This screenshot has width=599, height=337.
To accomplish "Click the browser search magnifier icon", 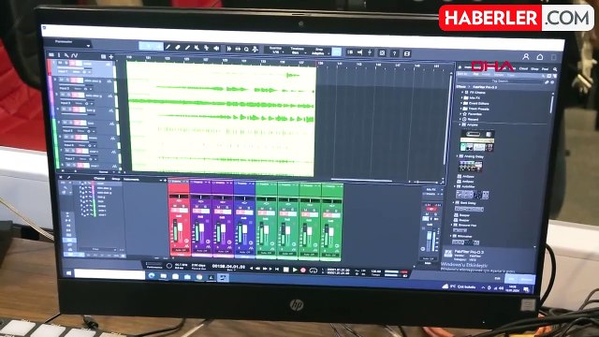I will (555, 69).
